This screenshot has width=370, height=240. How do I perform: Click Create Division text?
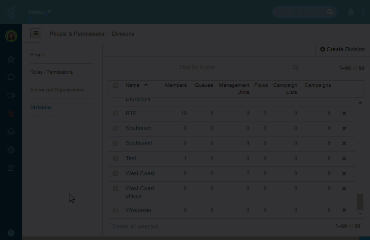[346, 49]
